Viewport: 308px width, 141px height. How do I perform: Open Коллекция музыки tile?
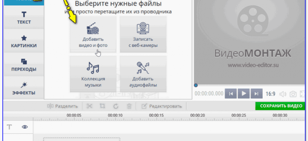[93, 74]
